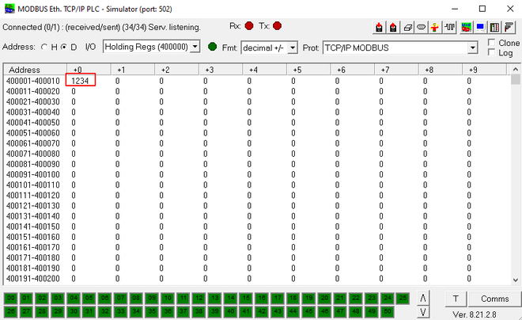The width and height of the screenshot is (522, 320).
Task: Click the +1 cell in row 400001-400010
Action: click(x=118, y=81)
